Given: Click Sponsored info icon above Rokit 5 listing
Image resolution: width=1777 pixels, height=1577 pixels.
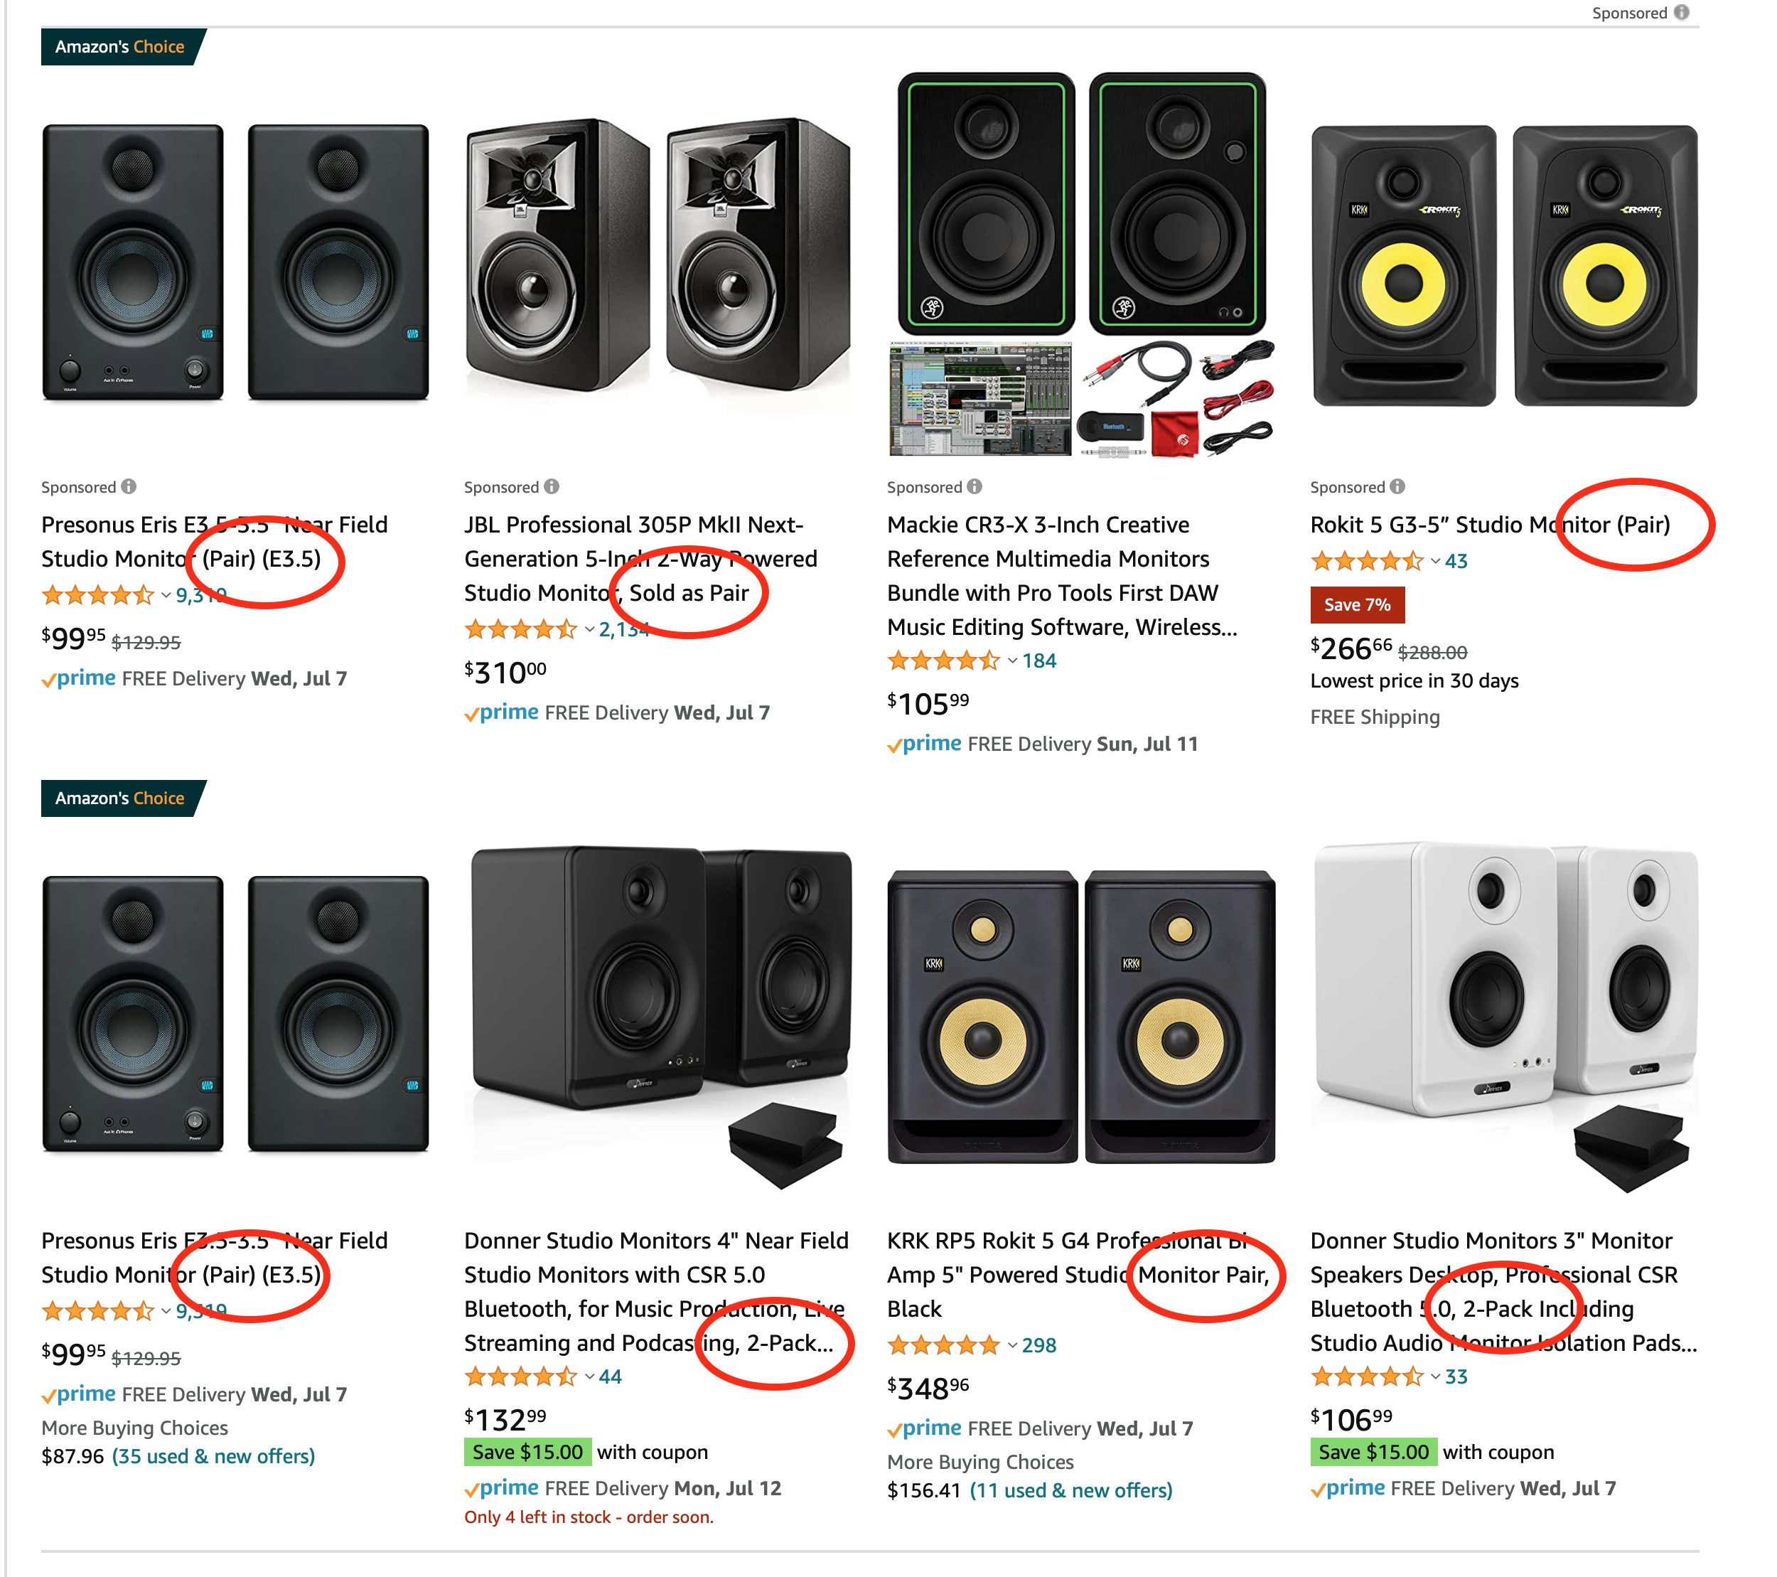Looking at the screenshot, I should (1397, 486).
